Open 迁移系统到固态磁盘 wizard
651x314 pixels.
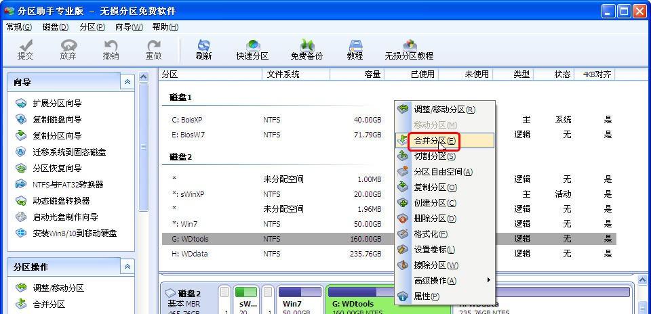[x=60, y=152]
